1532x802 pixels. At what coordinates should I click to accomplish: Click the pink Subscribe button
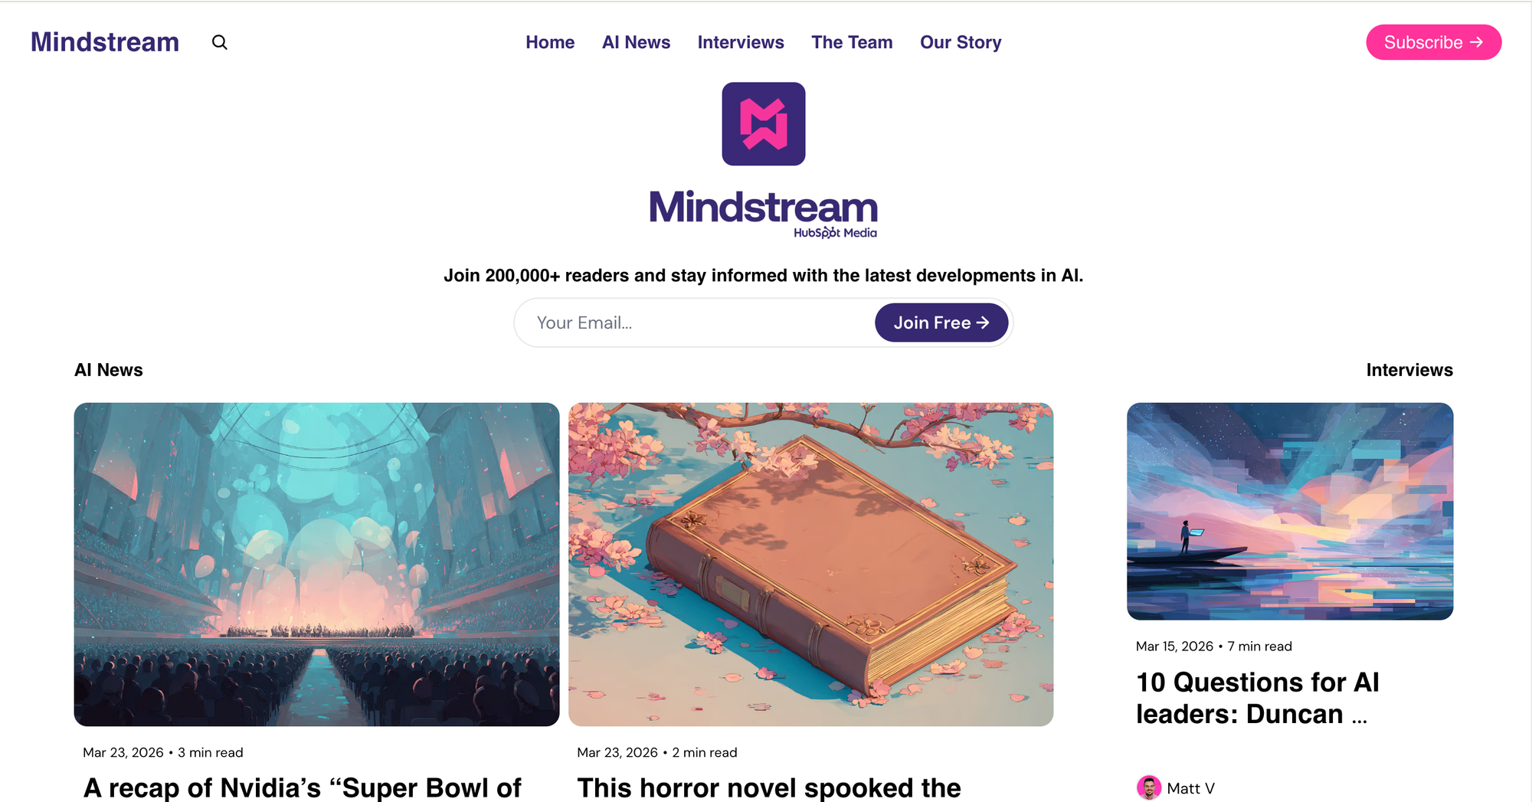click(x=1433, y=42)
